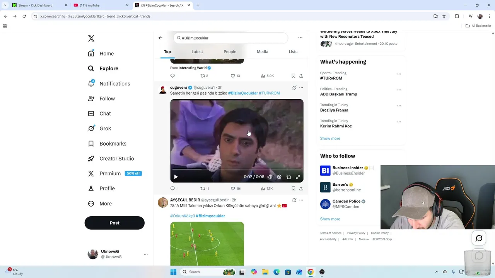The image size is (495, 278).
Task: Mute the cuguvera video sound
Action: 270,177
